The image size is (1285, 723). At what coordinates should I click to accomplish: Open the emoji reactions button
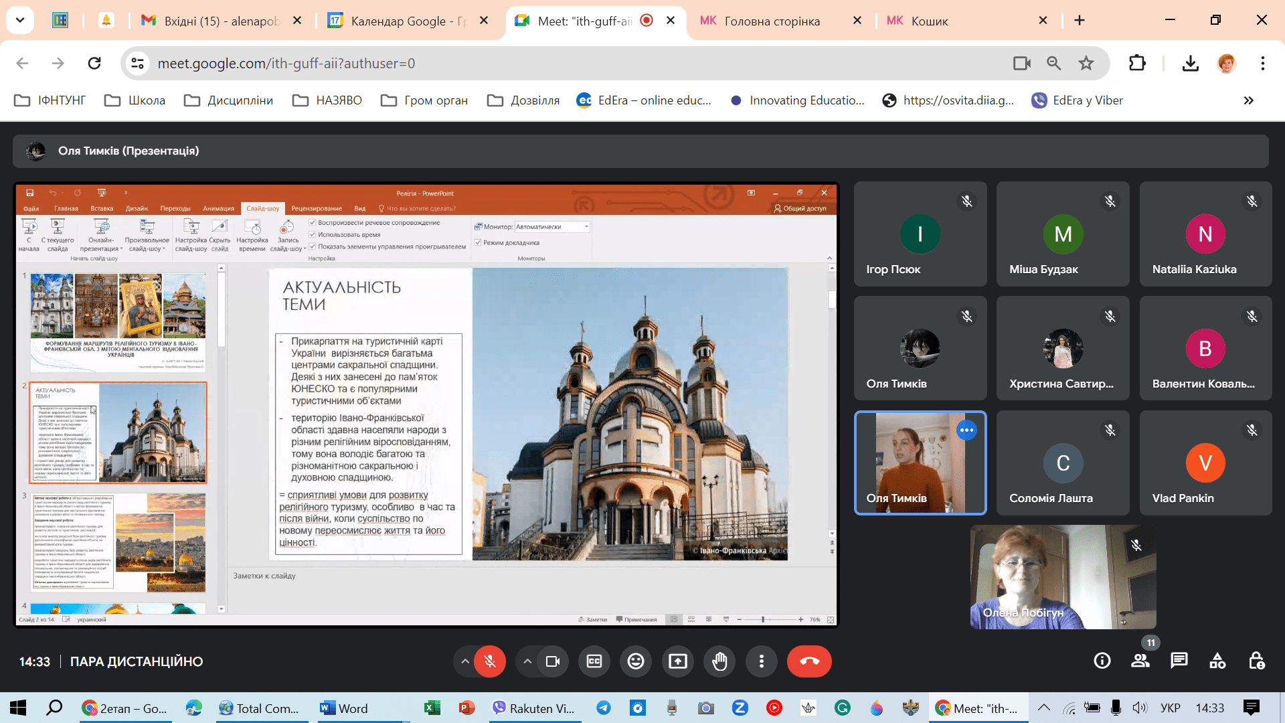pyautogui.click(x=636, y=661)
